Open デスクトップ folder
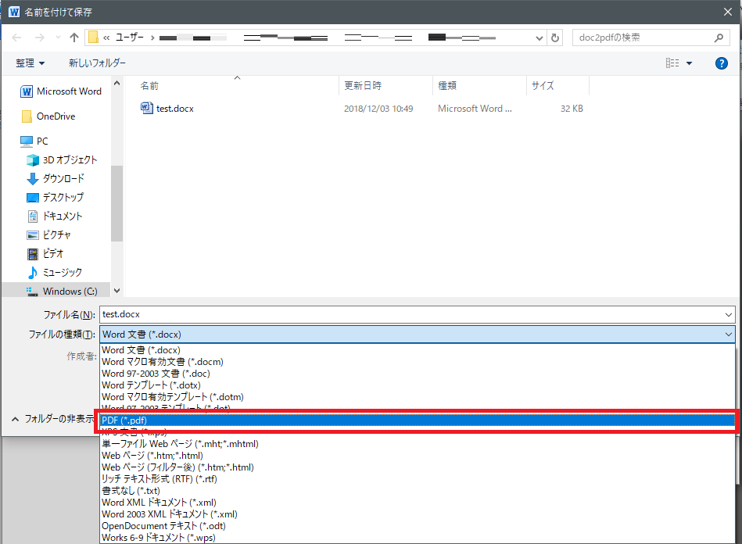Screen dimensions: 742x544 coord(56,197)
